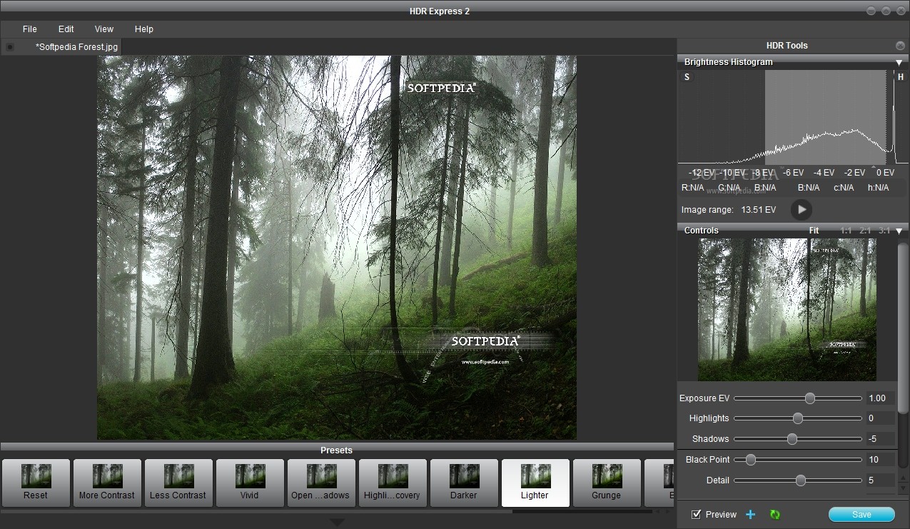This screenshot has width=910, height=529.
Task: Click the c:N/A readout
Action: click(x=844, y=188)
